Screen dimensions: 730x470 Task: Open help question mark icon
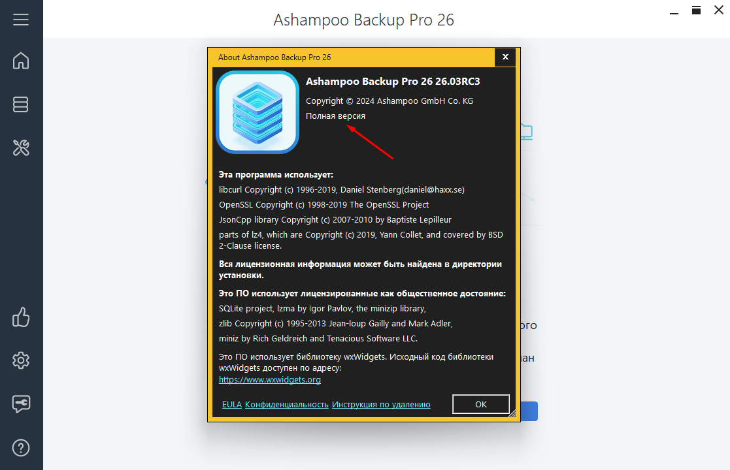click(21, 448)
